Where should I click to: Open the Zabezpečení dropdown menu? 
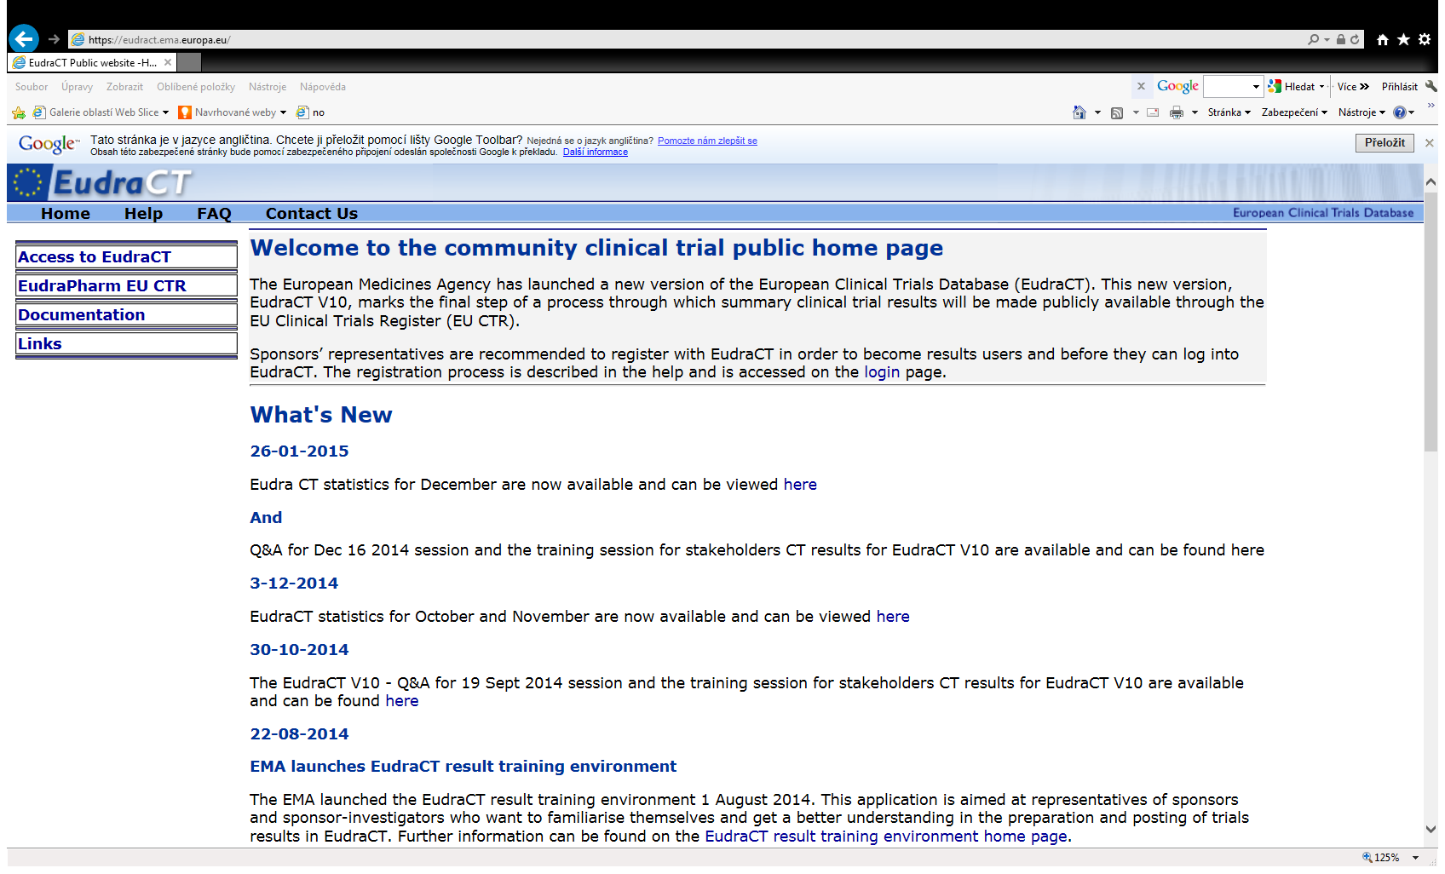pos(1294,112)
